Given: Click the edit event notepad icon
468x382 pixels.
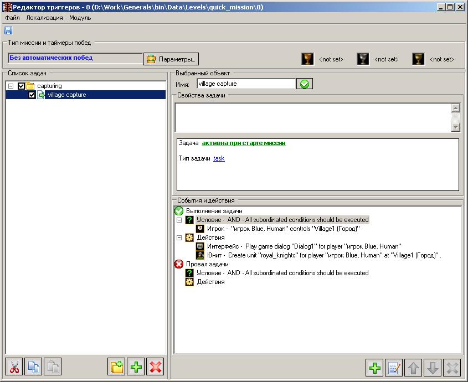Looking at the screenshot, I should tap(394, 368).
